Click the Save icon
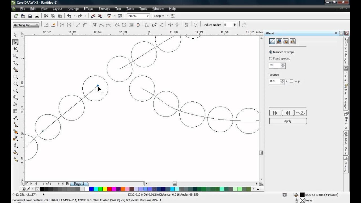The width and height of the screenshot is (361, 203). tap(30, 16)
